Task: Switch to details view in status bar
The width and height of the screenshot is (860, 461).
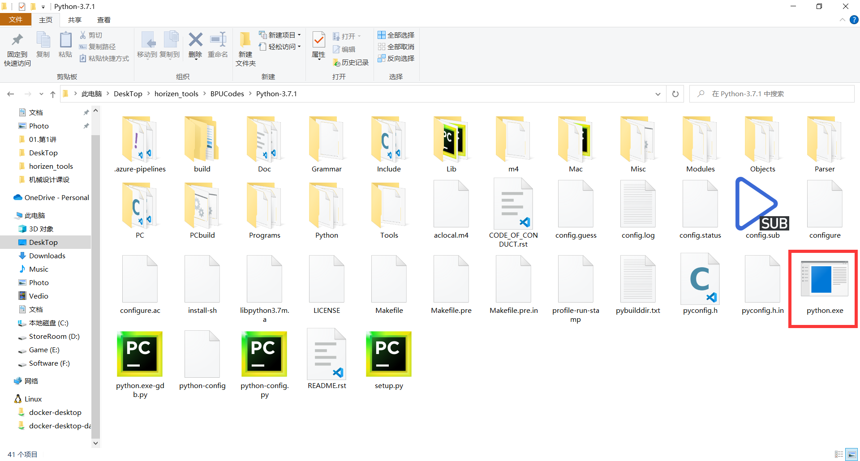Action: click(x=839, y=454)
